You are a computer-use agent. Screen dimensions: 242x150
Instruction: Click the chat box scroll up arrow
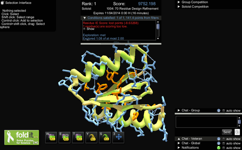coord(239,118)
